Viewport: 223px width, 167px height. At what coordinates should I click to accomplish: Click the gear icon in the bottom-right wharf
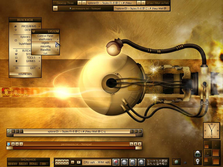pos(198,161)
